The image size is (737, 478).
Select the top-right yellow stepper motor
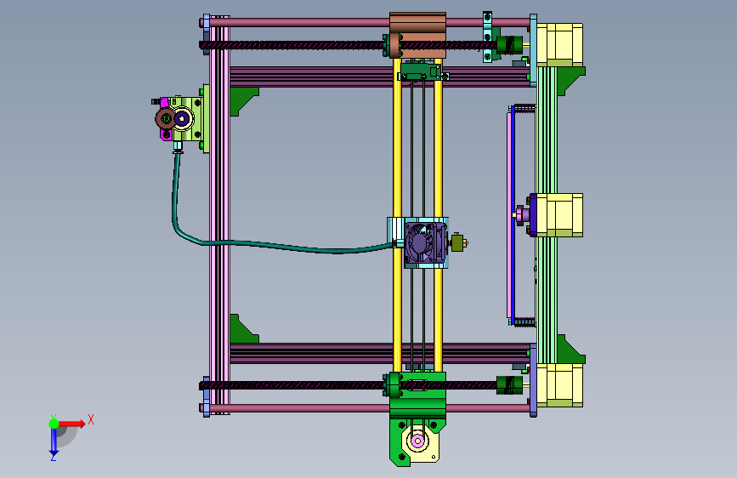click(560, 45)
